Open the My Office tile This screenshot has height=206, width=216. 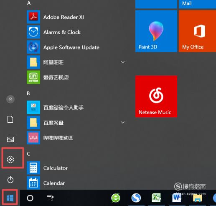(x=197, y=31)
